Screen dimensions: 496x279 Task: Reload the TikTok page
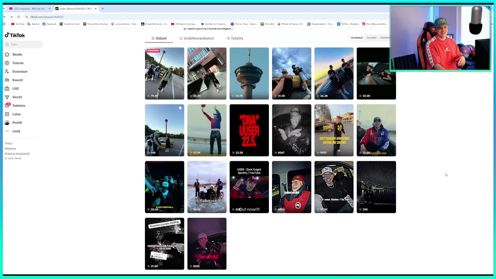coord(18,17)
